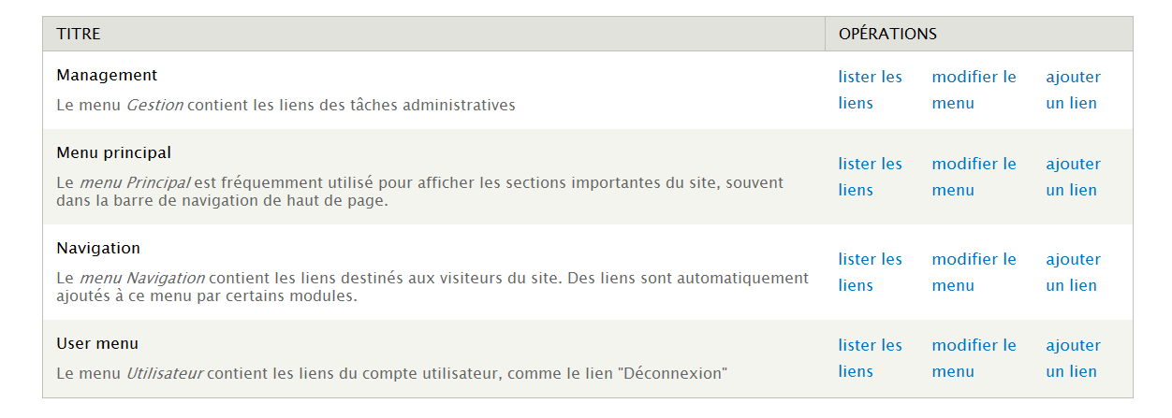Image resolution: width=1172 pixels, height=418 pixels.
Task: Click the User menu description mentioning Déconnexion
Action: click(x=391, y=374)
